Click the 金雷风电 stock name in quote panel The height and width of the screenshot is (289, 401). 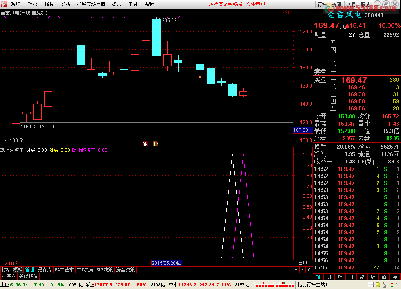pos(344,15)
